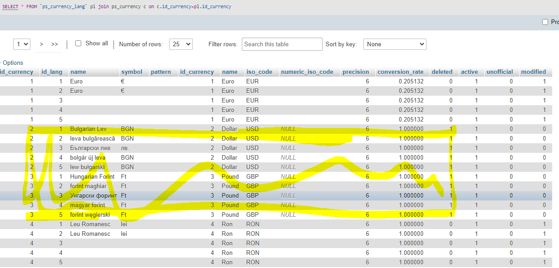Open the page number dropdown

(22, 44)
